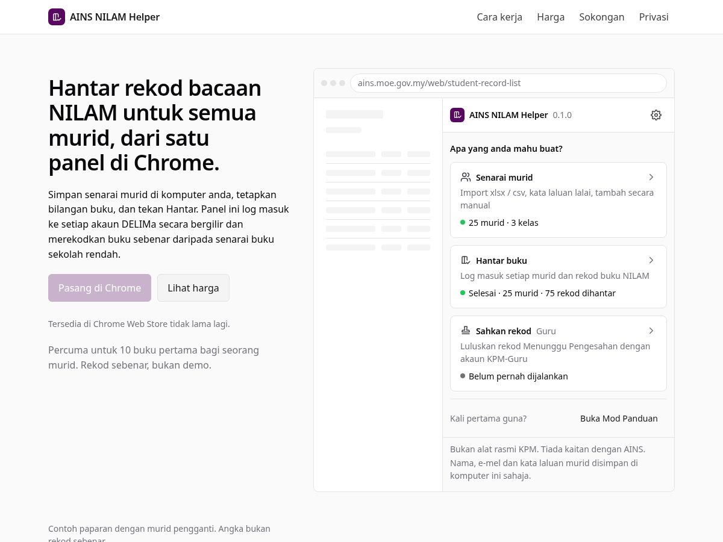Image resolution: width=723 pixels, height=542 pixels.
Task: Click AINS NILAM Helper brand name in header
Action: (114, 17)
